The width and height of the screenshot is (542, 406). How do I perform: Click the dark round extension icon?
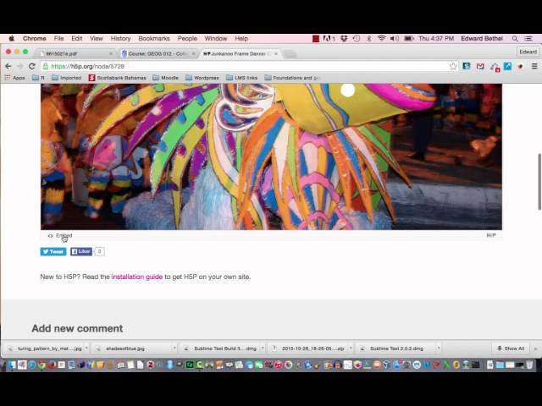click(x=521, y=66)
